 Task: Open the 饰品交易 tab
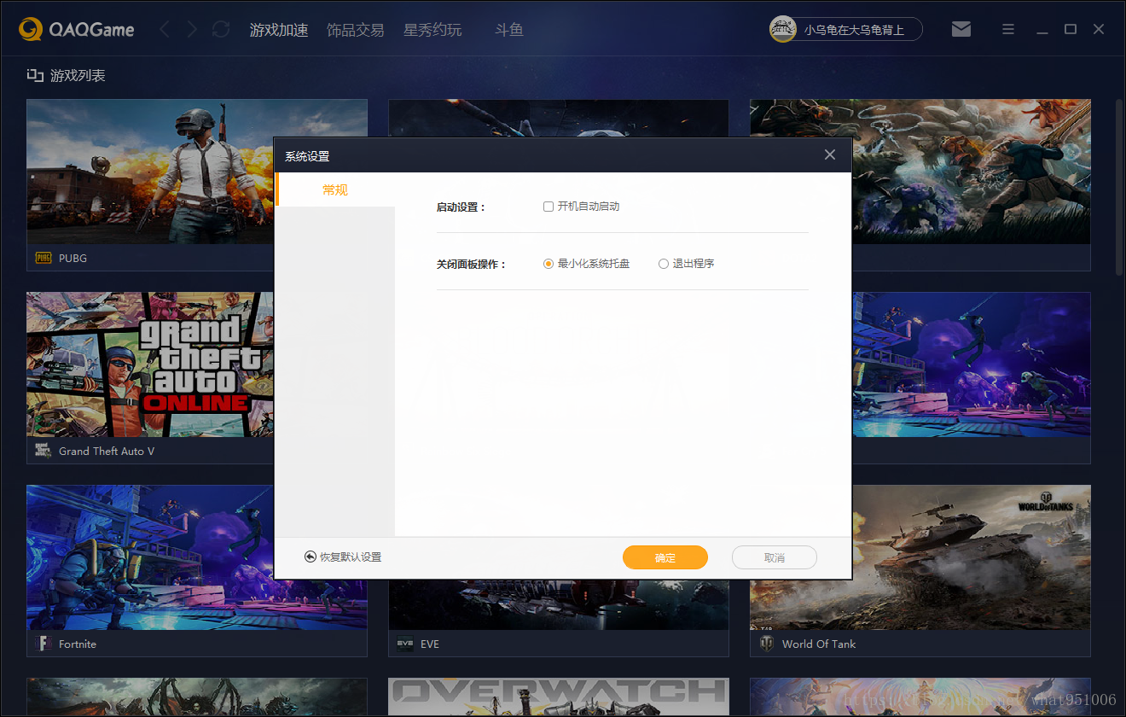click(356, 30)
